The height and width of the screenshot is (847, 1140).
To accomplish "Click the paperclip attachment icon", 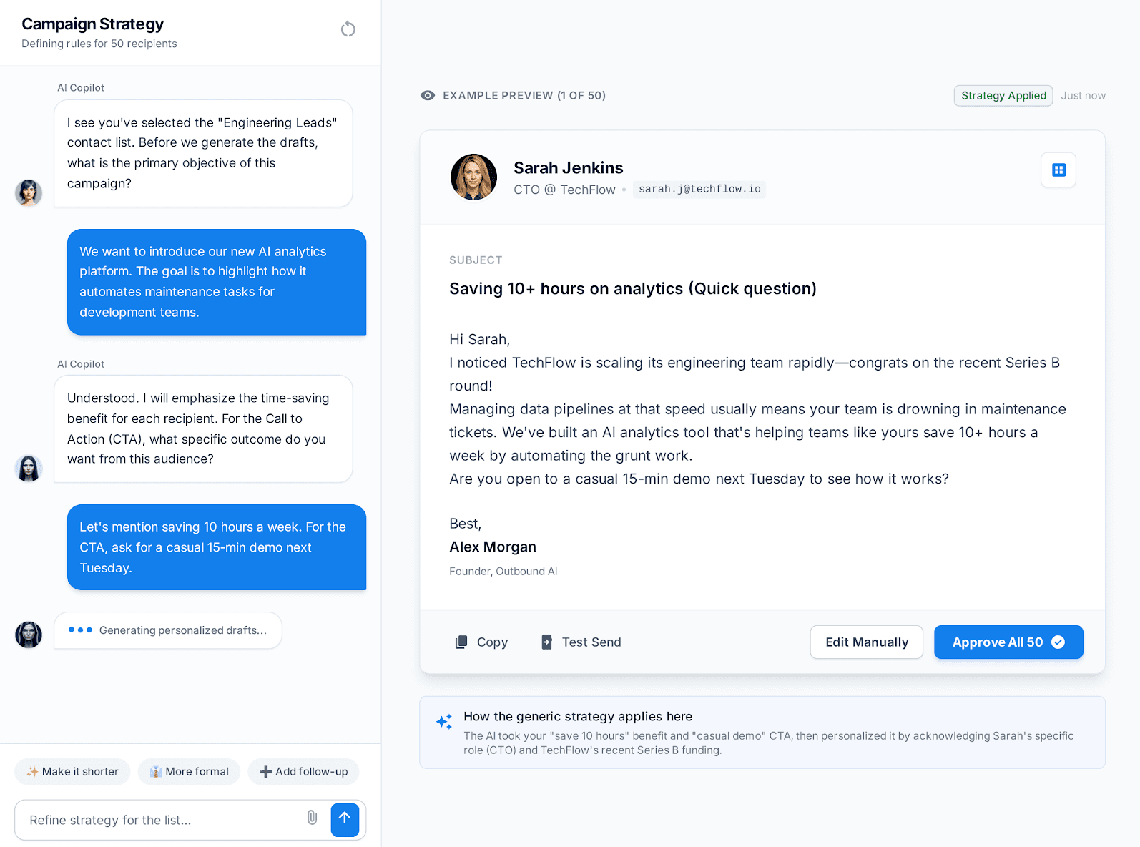I will 312,818.
